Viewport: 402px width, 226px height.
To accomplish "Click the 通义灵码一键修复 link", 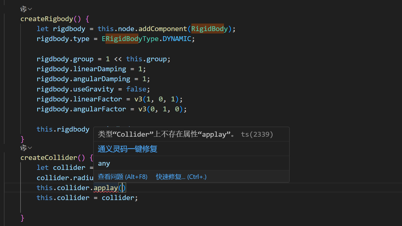I will coord(128,149).
